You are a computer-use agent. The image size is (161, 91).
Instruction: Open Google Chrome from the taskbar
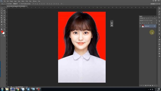coord(18,89)
